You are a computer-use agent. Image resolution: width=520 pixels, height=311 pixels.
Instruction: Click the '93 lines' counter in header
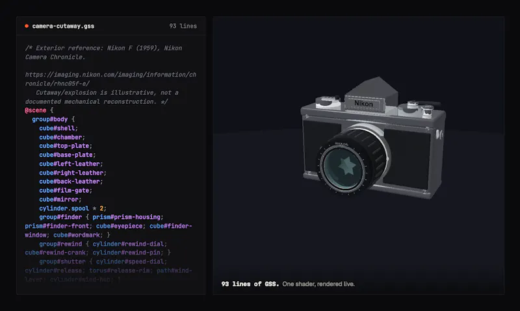183,26
